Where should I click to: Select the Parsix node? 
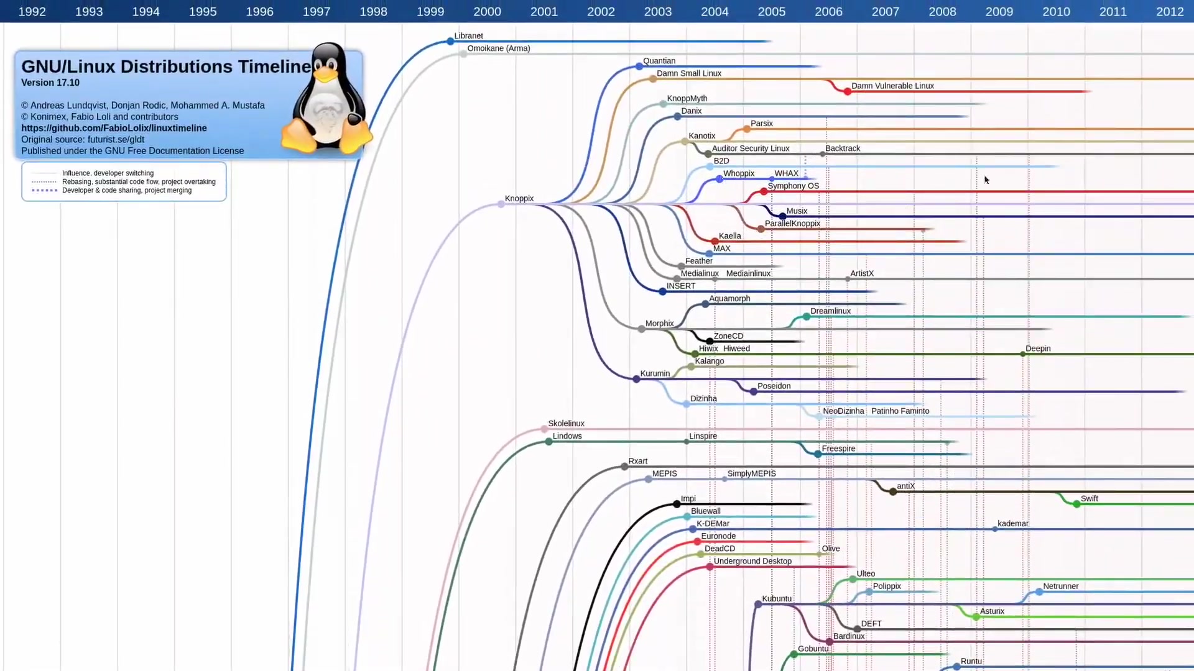click(x=747, y=129)
